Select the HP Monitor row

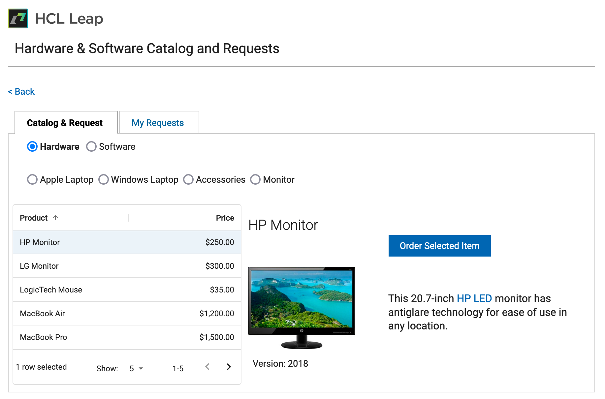click(127, 242)
